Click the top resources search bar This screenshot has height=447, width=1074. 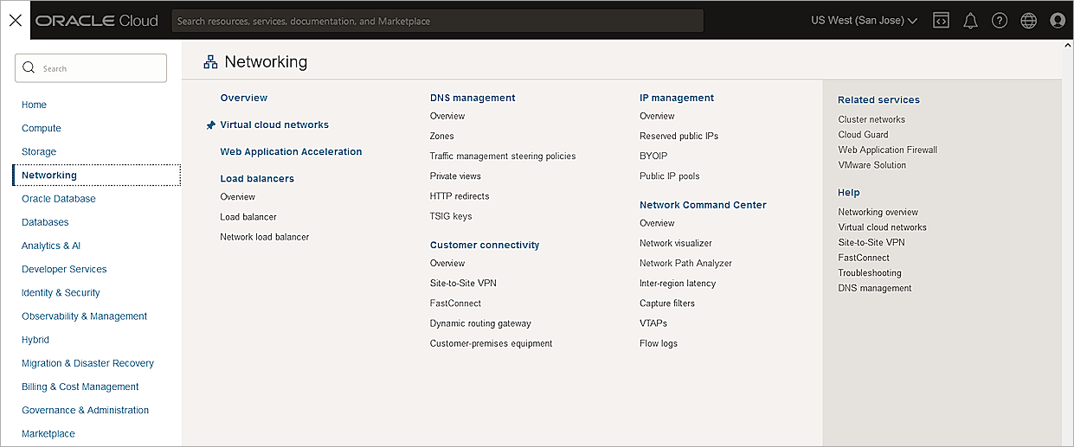pos(437,21)
